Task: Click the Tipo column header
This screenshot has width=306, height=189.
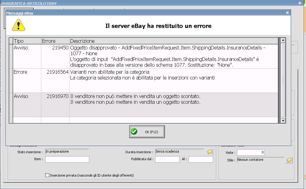Action: coord(27,41)
